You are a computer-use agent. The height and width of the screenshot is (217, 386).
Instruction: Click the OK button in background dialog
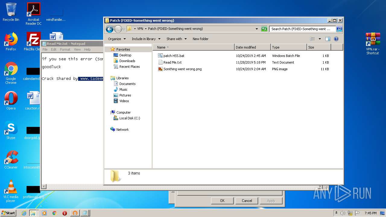point(222,201)
